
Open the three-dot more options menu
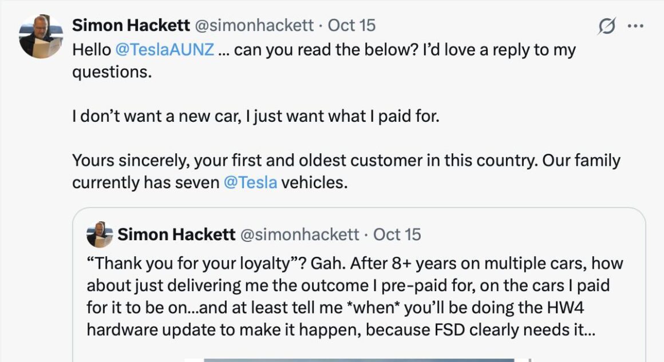(x=637, y=26)
